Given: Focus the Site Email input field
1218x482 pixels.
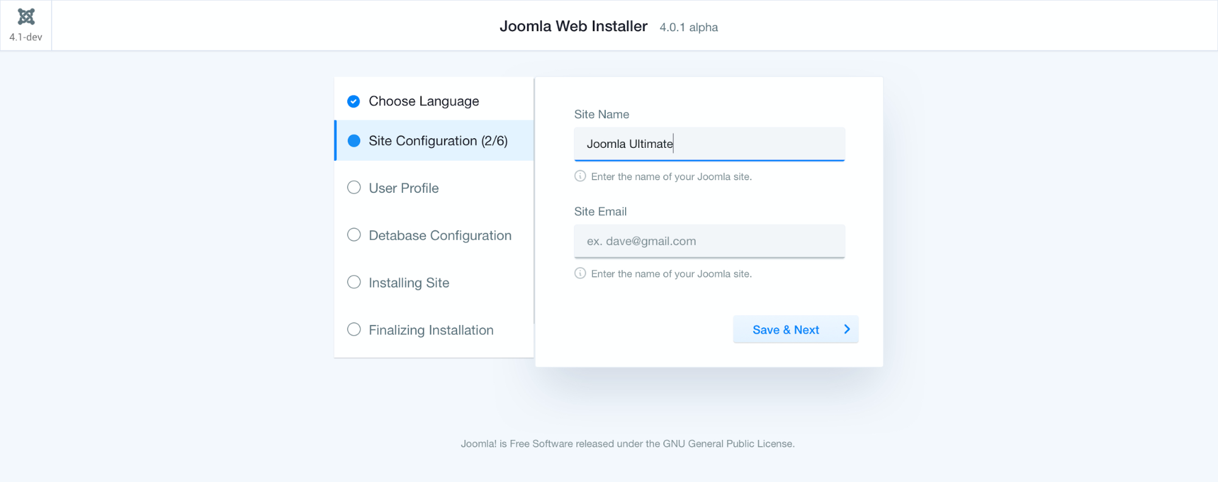Looking at the screenshot, I should tap(709, 242).
